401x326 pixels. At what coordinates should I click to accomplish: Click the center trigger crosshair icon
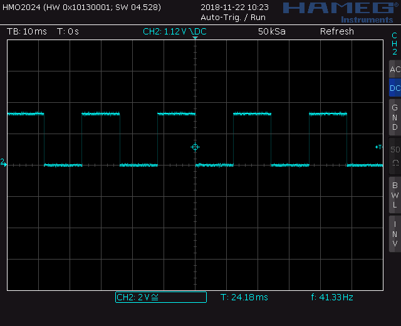click(x=195, y=147)
